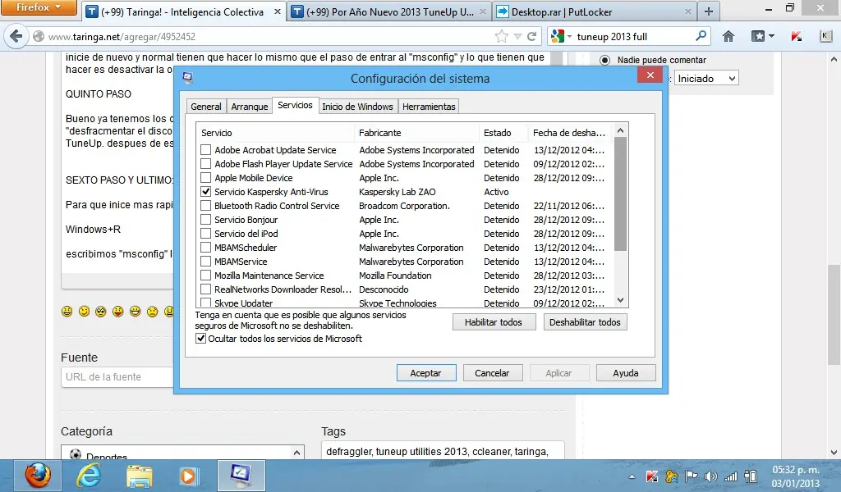Enable the Servicio Bonjour checkbox

click(205, 220)
